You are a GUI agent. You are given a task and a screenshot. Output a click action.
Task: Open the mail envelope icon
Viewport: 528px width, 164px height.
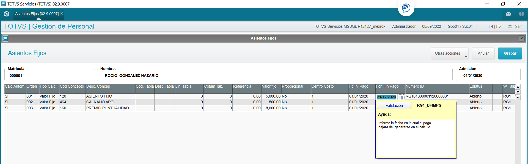[508, 14]
